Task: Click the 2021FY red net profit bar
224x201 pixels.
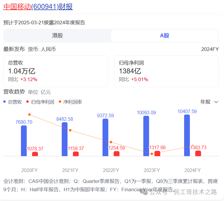Action: click(76, 154)
